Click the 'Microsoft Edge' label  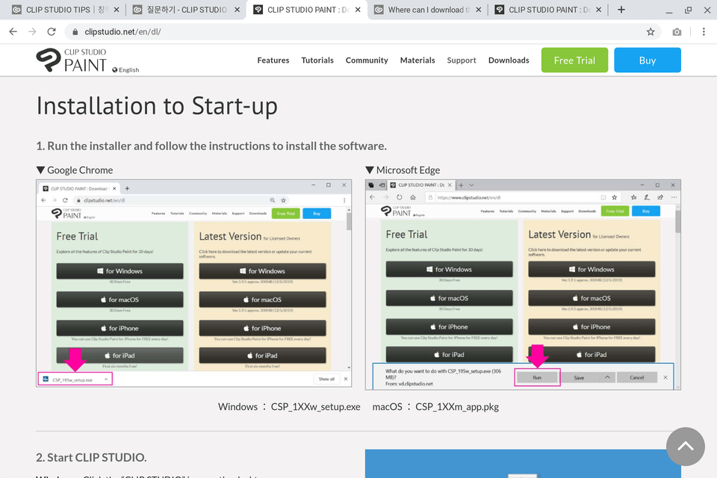coord(408,170)
